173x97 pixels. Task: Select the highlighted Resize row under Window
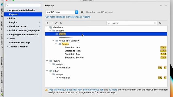(106, 34)
